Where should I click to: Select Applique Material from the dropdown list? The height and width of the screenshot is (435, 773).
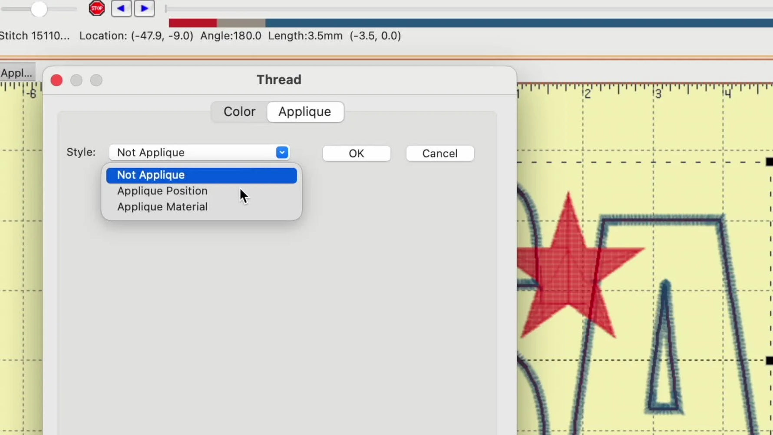[x=162, y=207]
